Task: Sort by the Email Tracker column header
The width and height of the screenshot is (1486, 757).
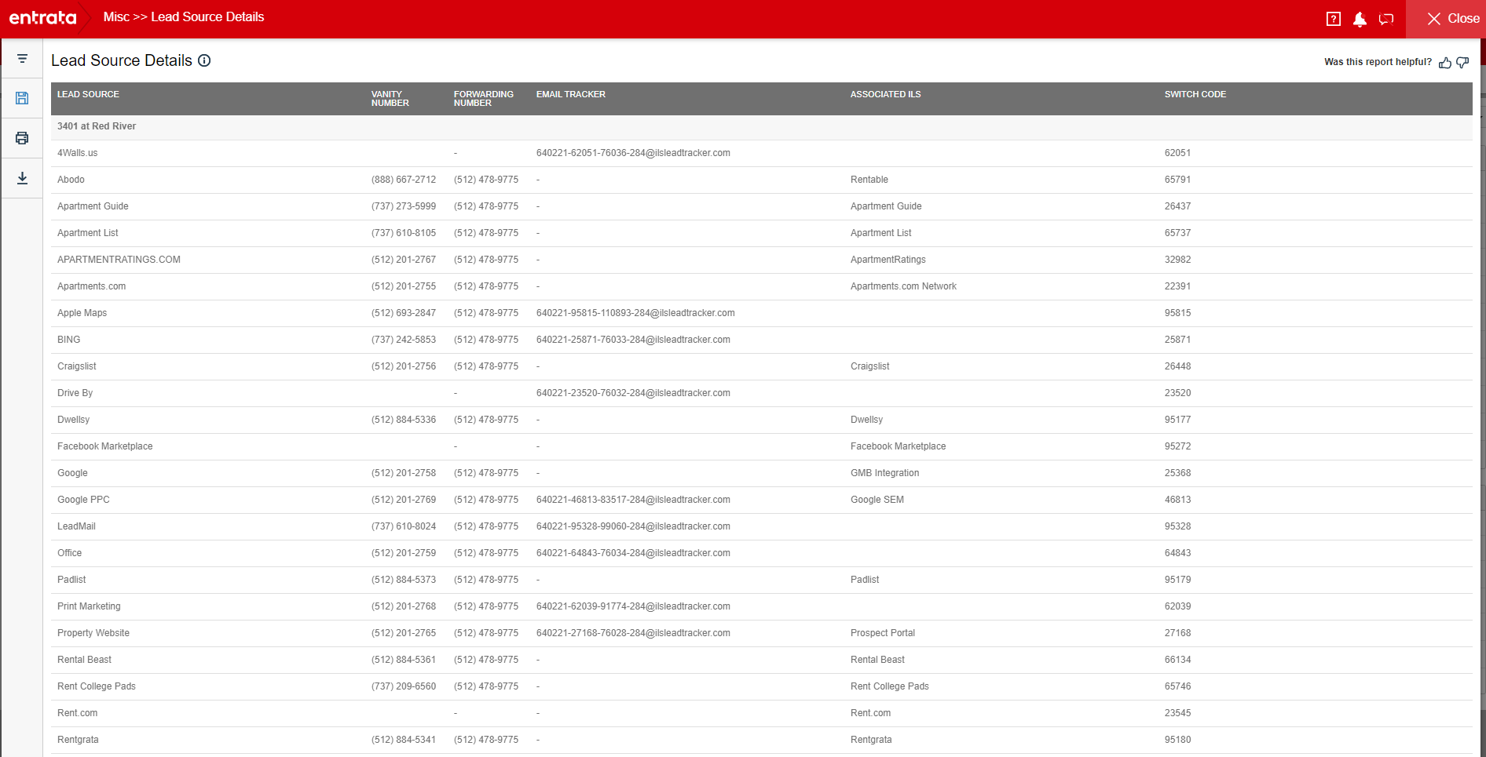Action: click(571, 94)
